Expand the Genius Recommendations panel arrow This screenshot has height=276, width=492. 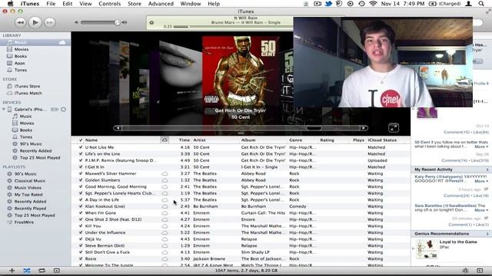(x=487, y=234)
